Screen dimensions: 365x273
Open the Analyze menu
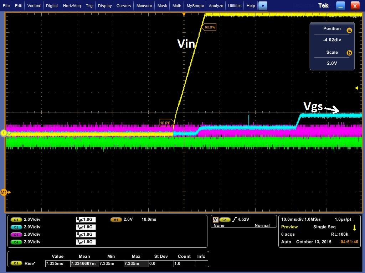(216, 6)
